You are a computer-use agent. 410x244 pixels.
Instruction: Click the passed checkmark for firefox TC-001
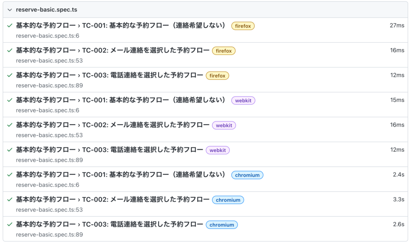click(10, 26)
